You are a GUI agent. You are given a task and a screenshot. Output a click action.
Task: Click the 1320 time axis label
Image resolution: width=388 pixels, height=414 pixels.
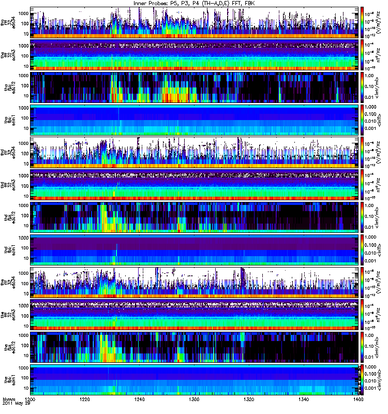tap(249, 399)
